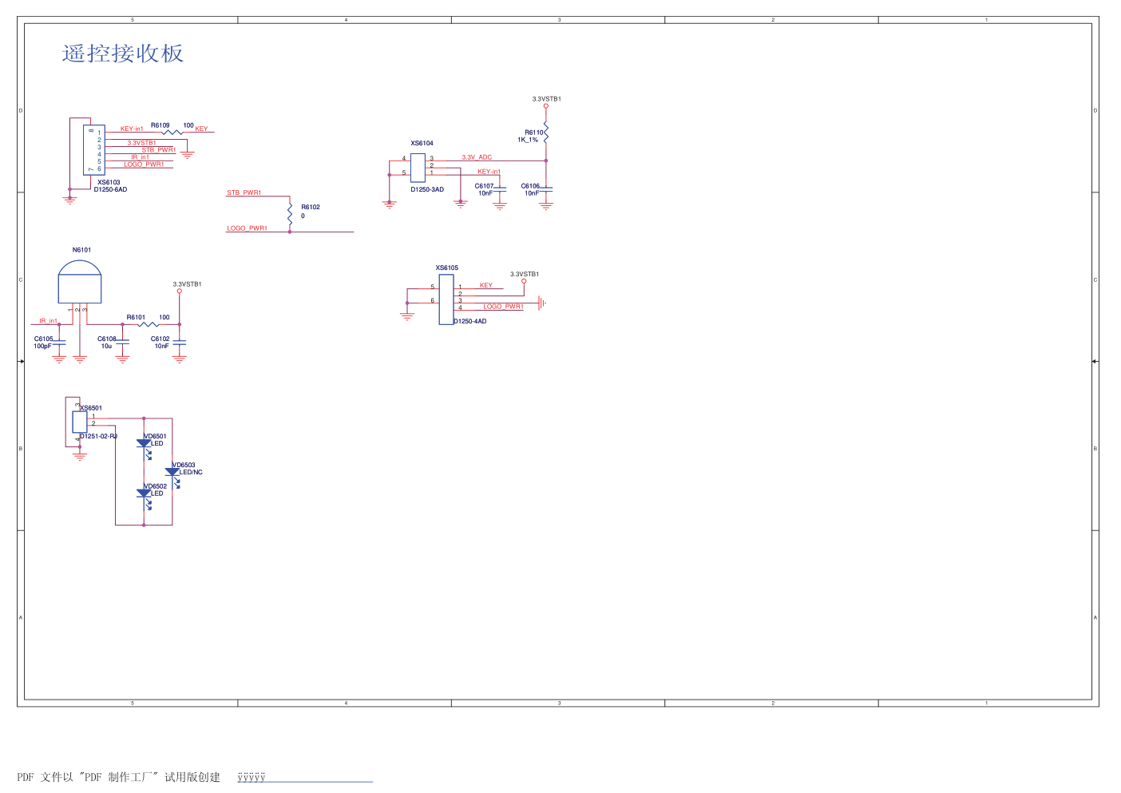This screenshot has width=1121, height=793.
Task: Open the underlined link in PDF footer
Action: (x=252, y=778)
